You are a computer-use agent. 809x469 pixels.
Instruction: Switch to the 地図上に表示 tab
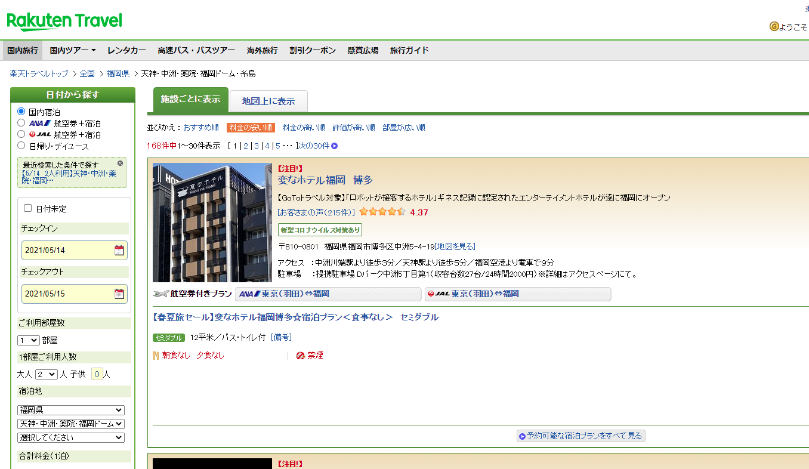268,101
